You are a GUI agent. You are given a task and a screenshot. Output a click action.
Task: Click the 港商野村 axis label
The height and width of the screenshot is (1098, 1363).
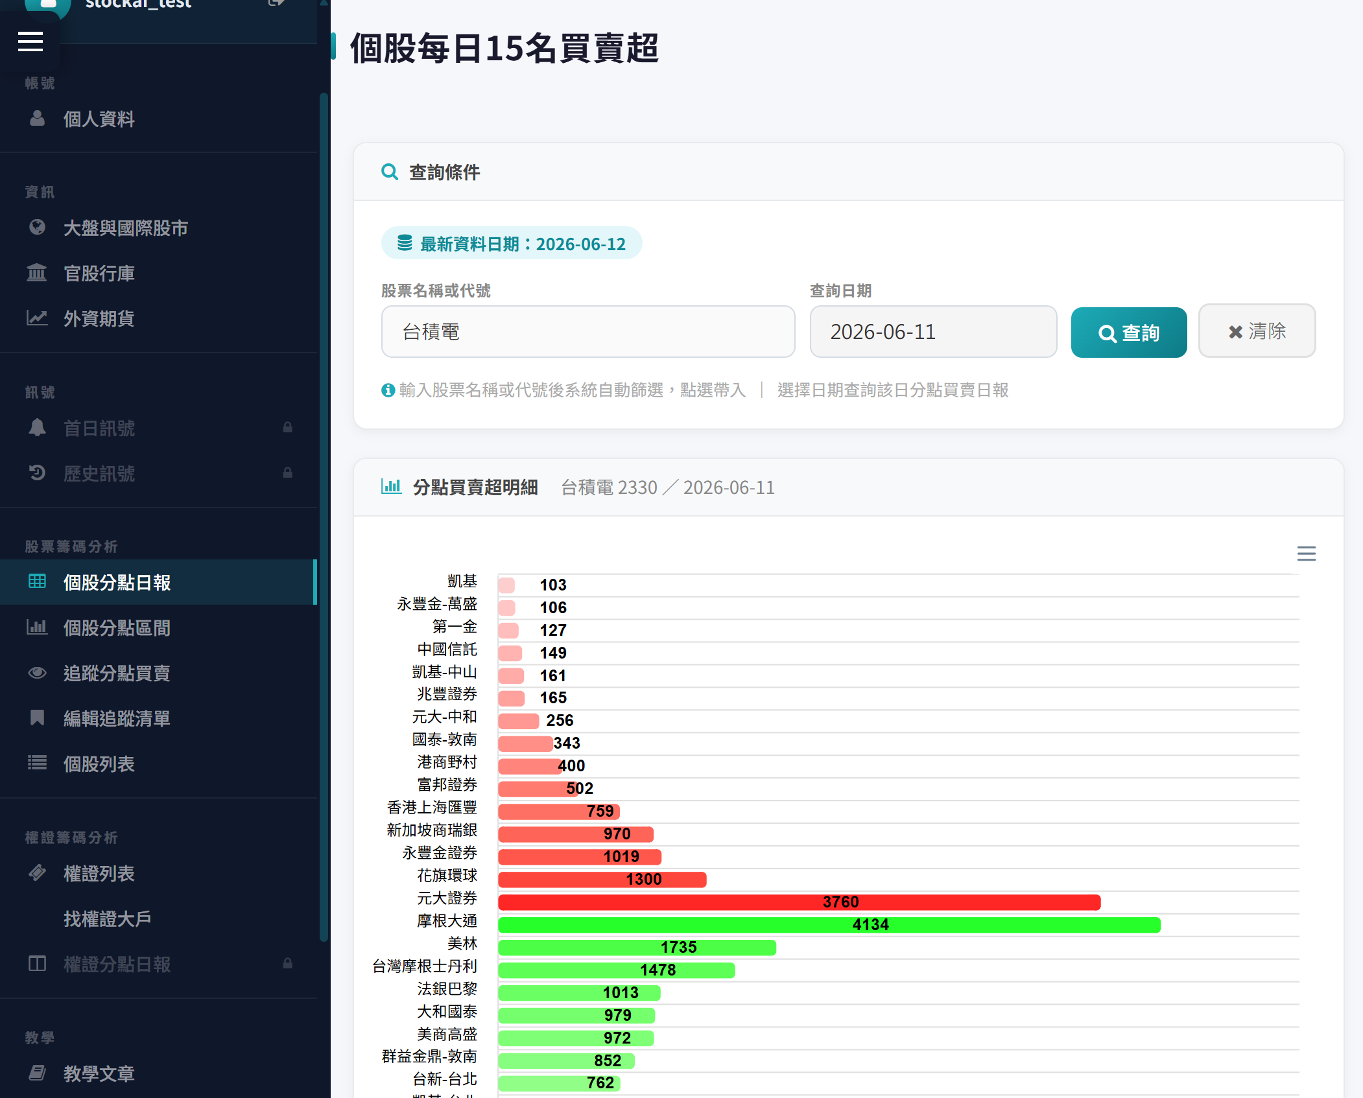pos(447,762)
